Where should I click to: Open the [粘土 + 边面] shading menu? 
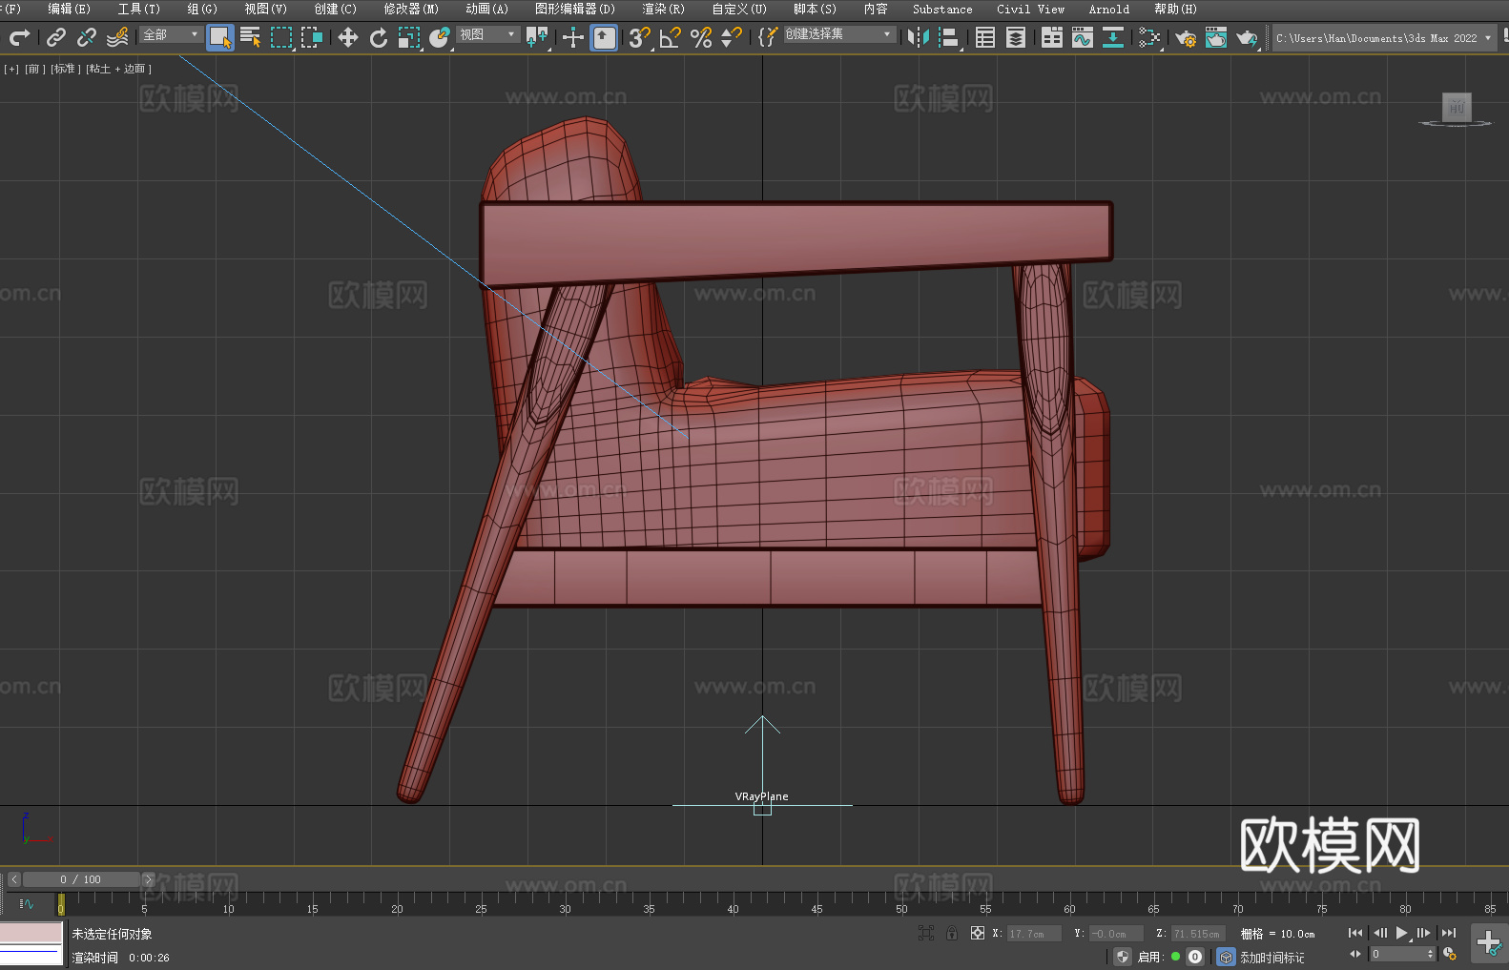point(118,69)
